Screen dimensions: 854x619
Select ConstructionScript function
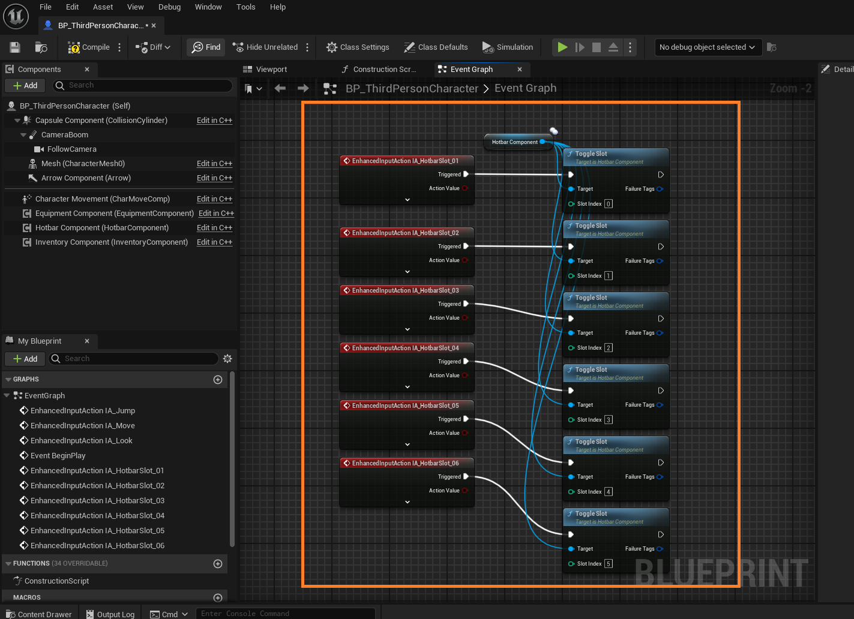pos(56,581)
